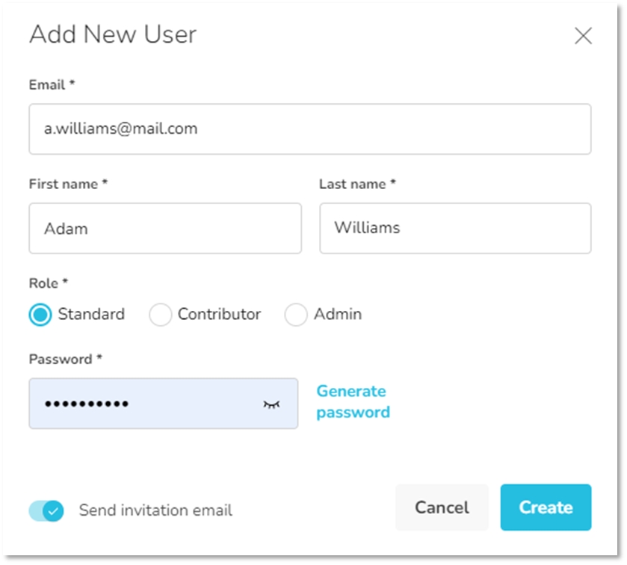This screenshot has height=565, width=627.
Task: Select the Standard role radio button
Action: [40, 315]
